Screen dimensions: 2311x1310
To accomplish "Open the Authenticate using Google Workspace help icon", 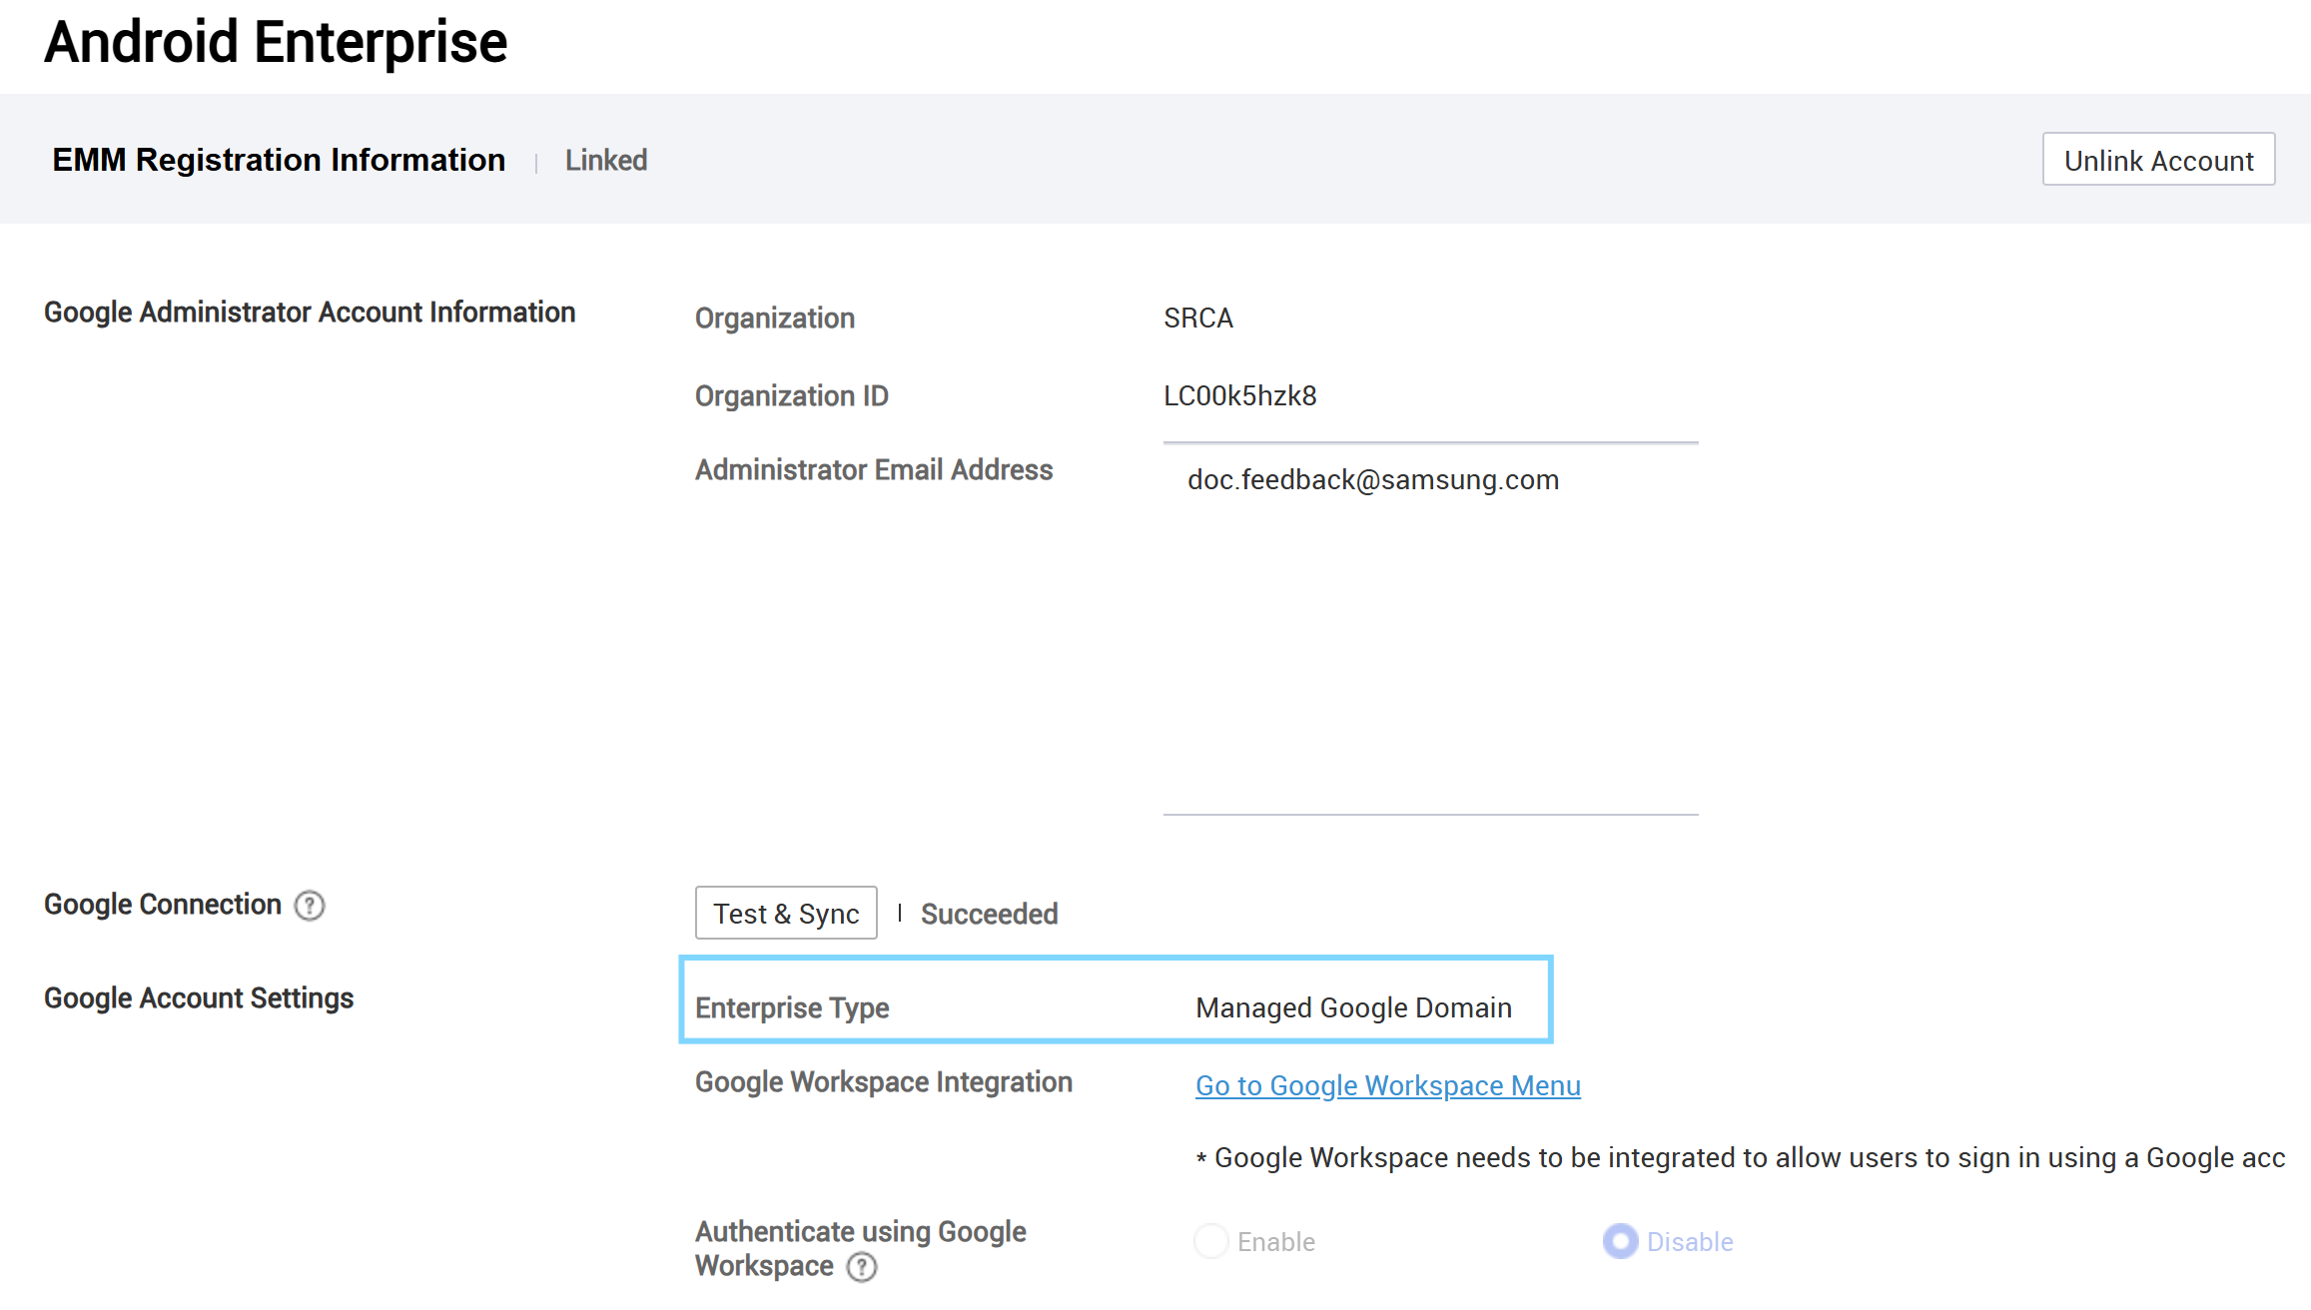I will pyautogui.click(x=862, y=1267).
